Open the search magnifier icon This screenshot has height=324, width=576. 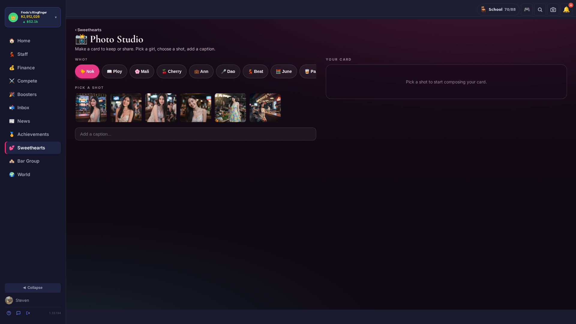[x=540, y=10]
